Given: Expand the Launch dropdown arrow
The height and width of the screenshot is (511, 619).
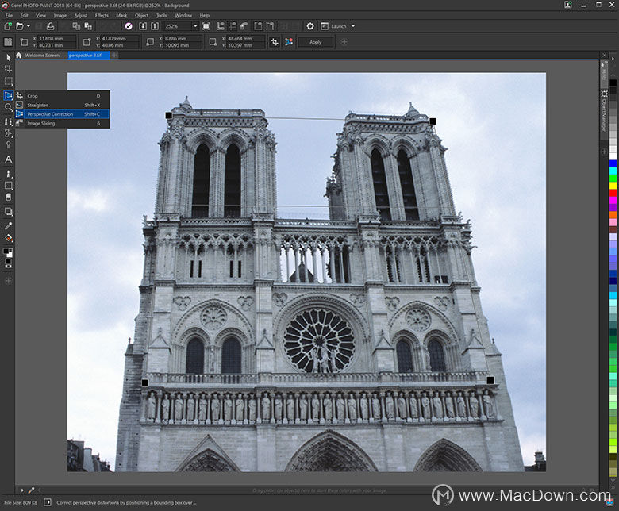Looking at the screenshot, I should 353,26.
